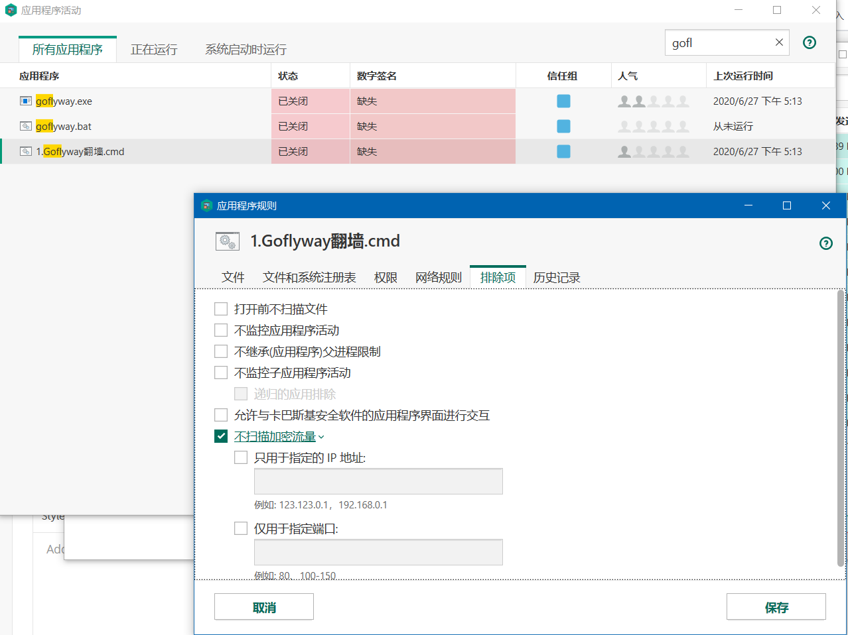Click the help icon in Application Activity window
This screenshot has height=635, width=848.
coord(810,42)
